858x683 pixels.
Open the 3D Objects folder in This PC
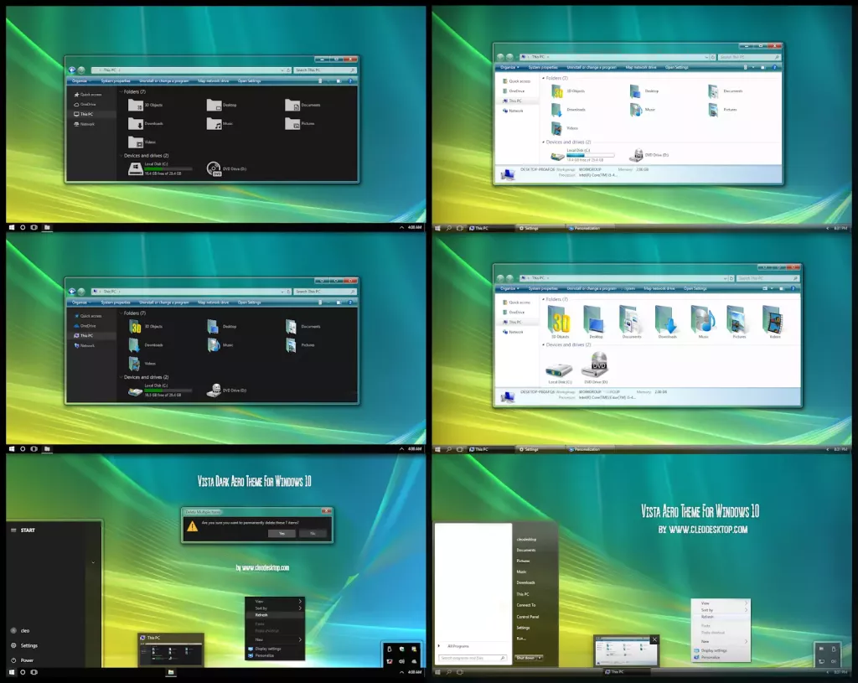click(x=138, y=106)
